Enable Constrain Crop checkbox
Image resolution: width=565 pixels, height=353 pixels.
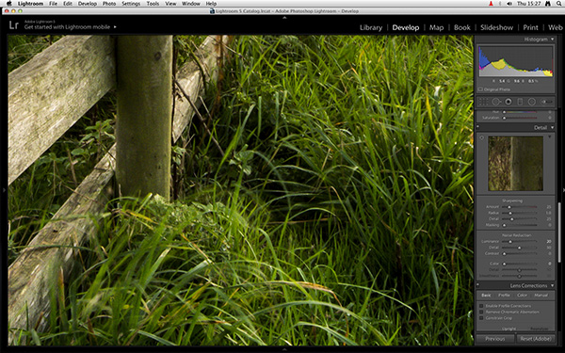pyautogui.click(x=481, y=318)
